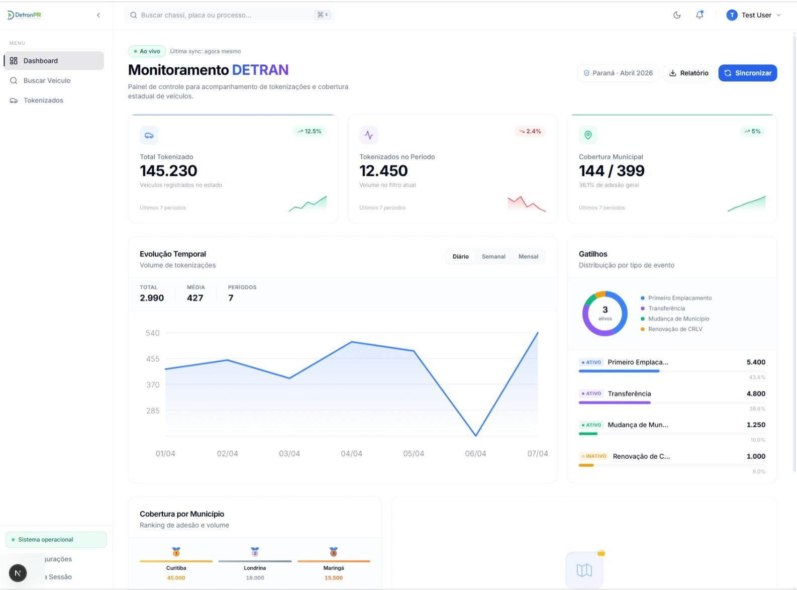Click the purple Transferência legend dot
The image size is (797, 590).
(643, 309)
